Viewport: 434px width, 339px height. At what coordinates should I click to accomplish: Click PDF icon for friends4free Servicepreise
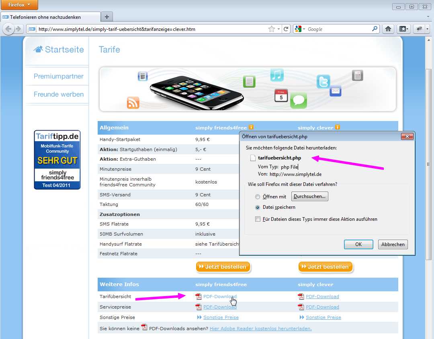tap(199, 307)
